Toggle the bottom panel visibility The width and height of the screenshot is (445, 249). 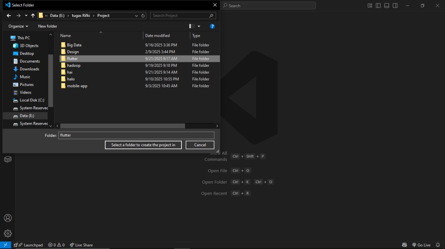click(x=387, y=6)
